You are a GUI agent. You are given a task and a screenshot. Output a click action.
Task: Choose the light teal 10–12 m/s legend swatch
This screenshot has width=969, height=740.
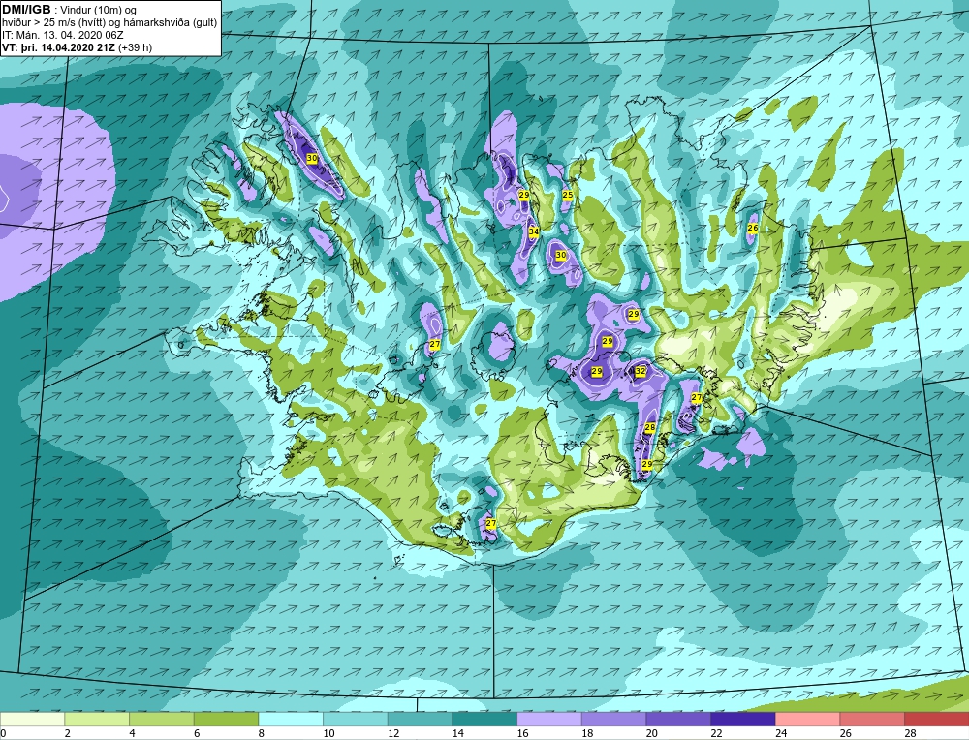(x=356, y=720)
